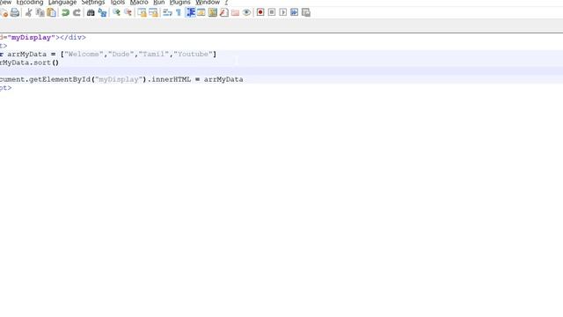Click the macro Playback triangle icon

pyautogui.click(x=283, y=12)
